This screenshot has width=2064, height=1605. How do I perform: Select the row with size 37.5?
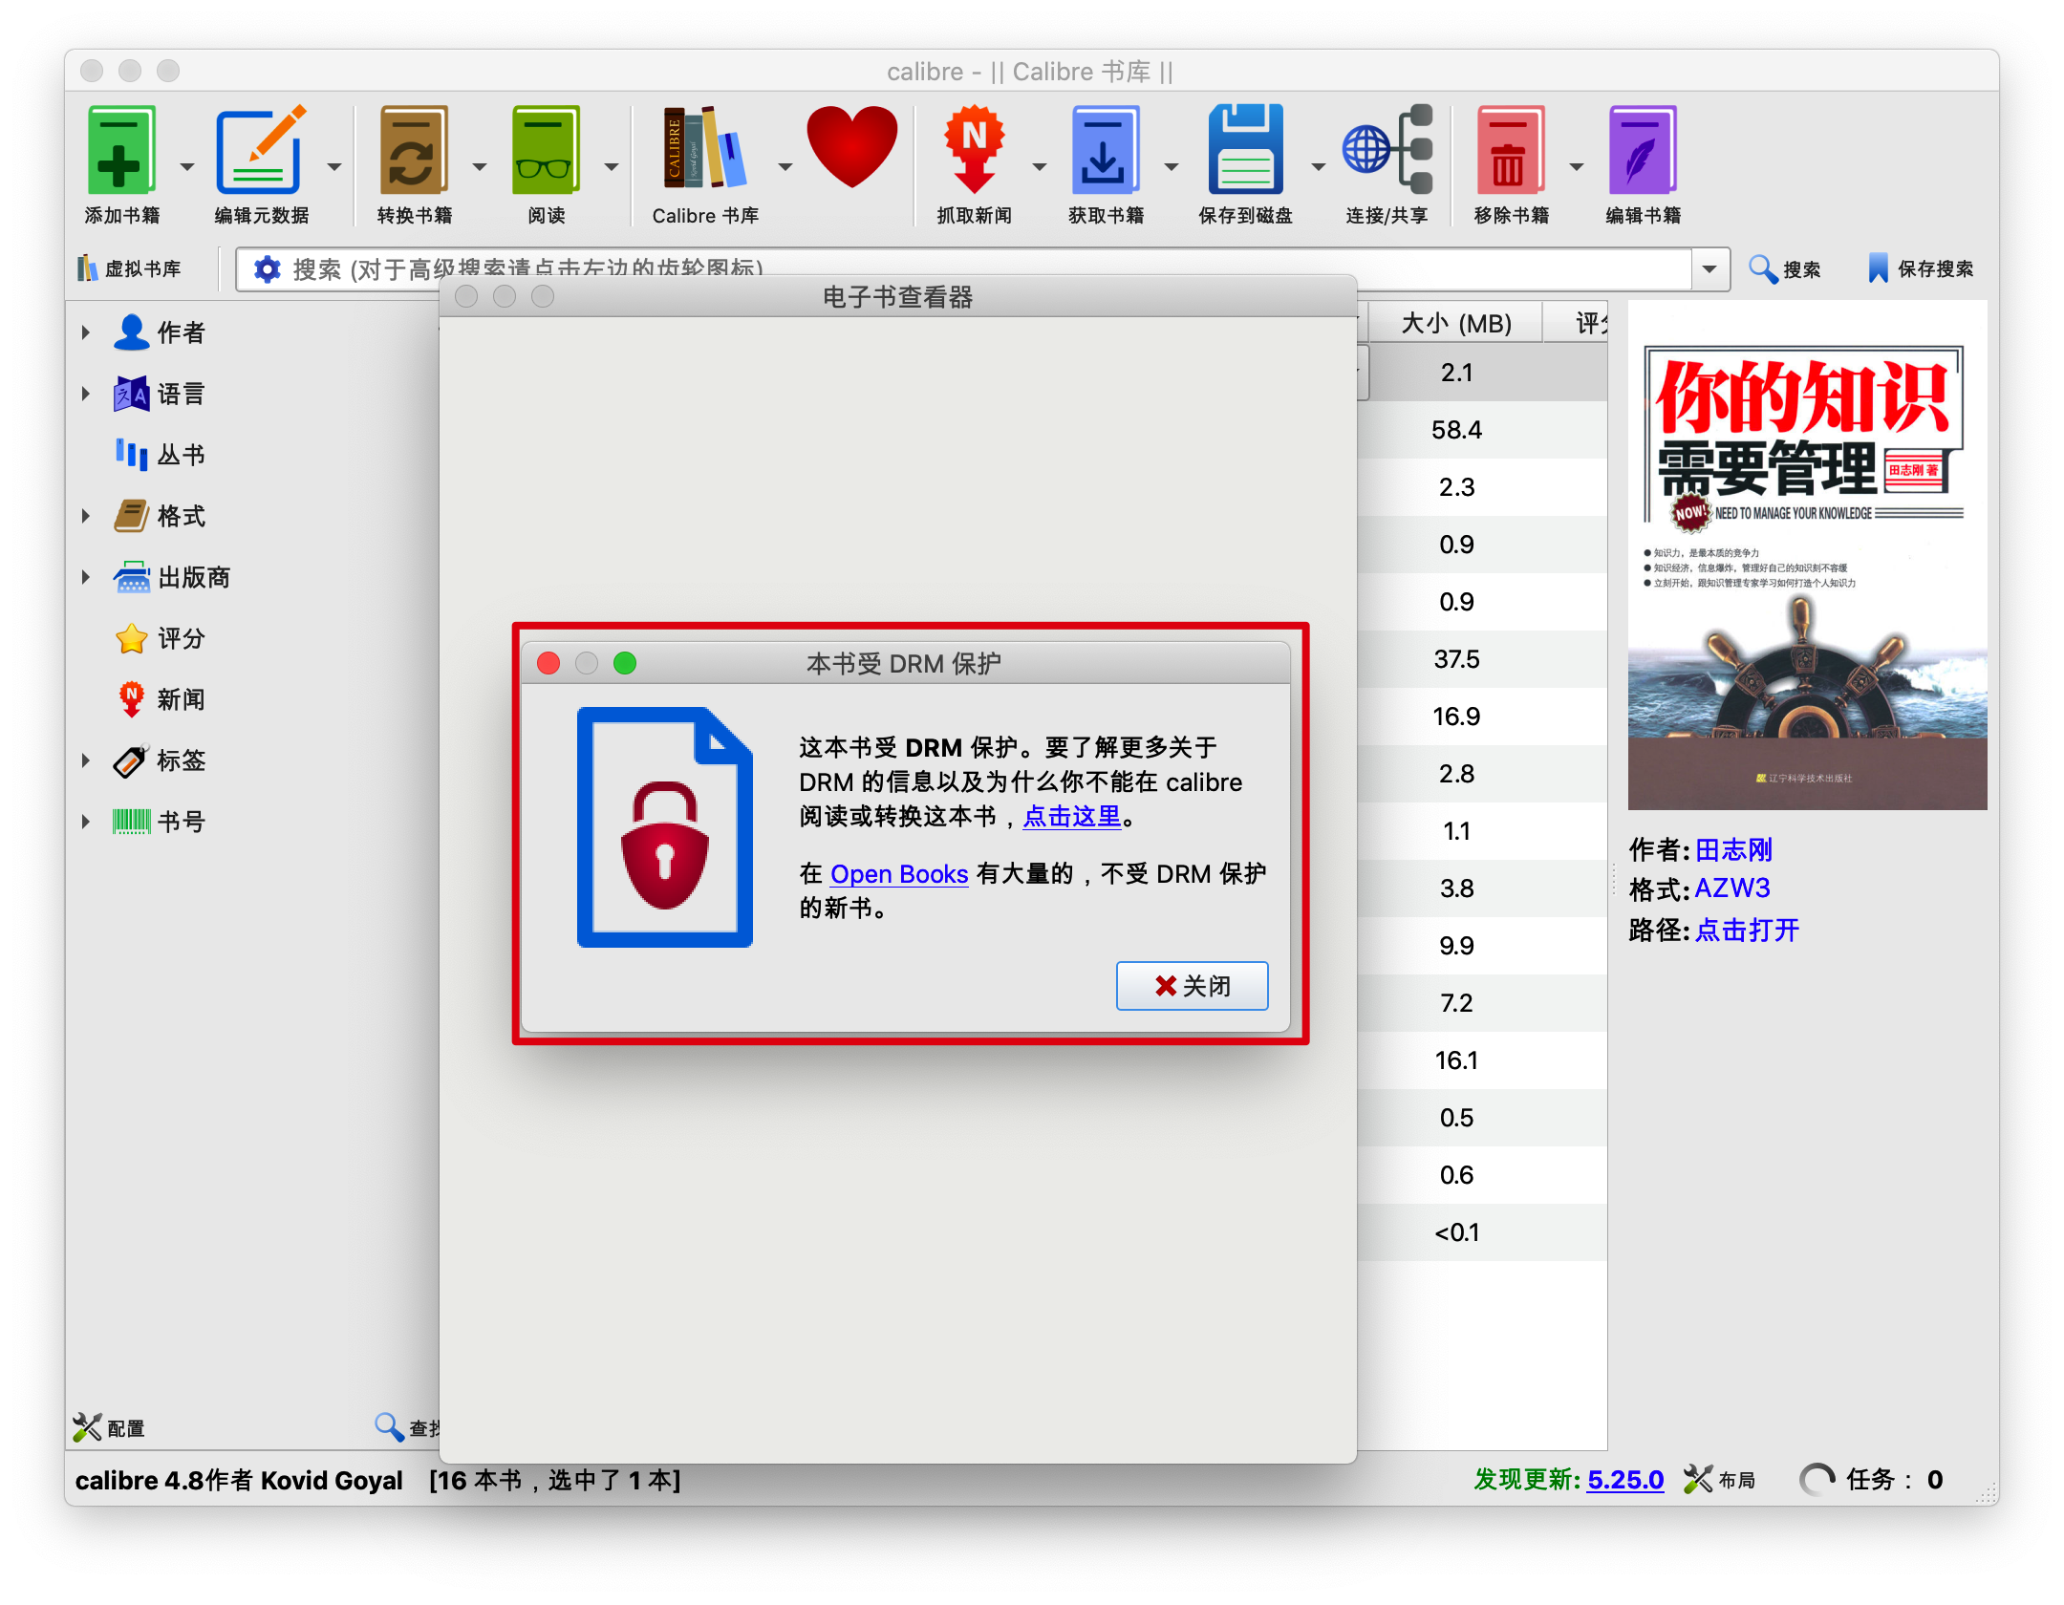[x=1482, y=659]
